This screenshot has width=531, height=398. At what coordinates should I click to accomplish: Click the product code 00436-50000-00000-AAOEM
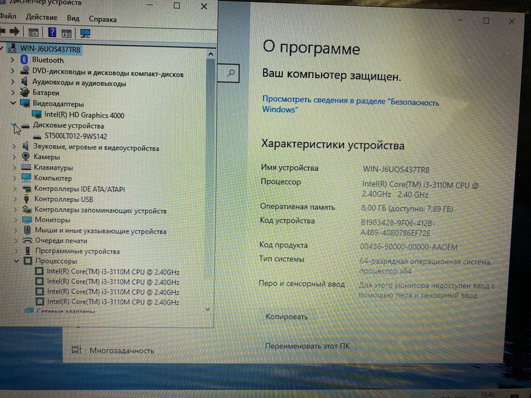[409, 247]
